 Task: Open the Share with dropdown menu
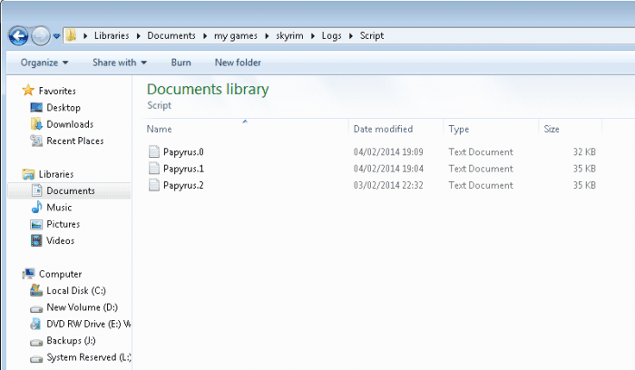[119, 63]
